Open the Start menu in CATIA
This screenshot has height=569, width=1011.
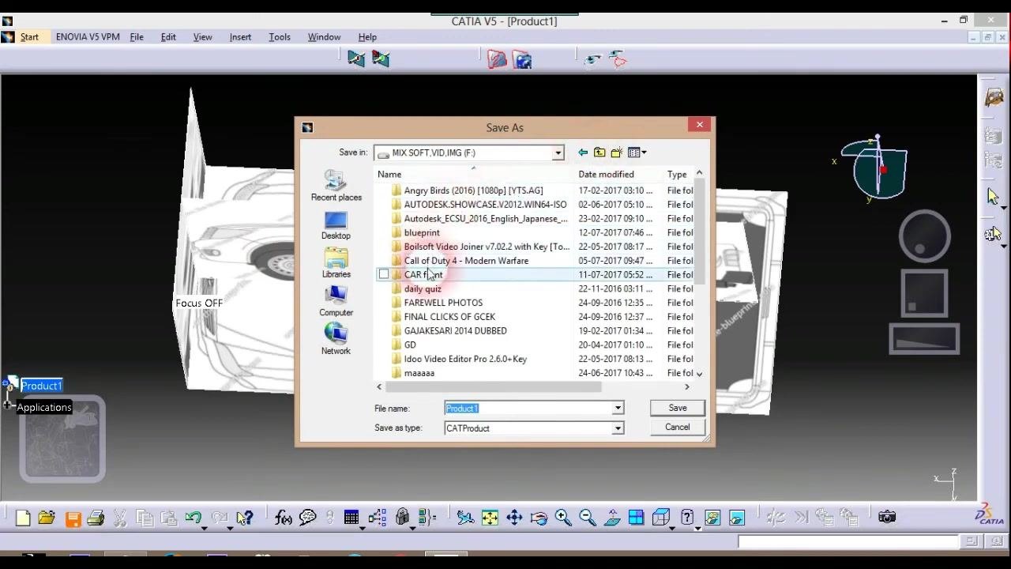coord(29,37)
